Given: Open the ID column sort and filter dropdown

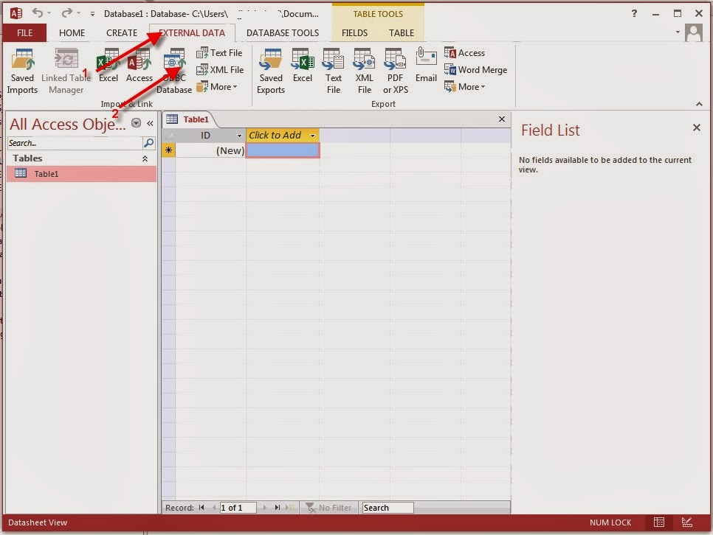Looking at the screenshot, I should pyautogui.click(x=238, y=136).
